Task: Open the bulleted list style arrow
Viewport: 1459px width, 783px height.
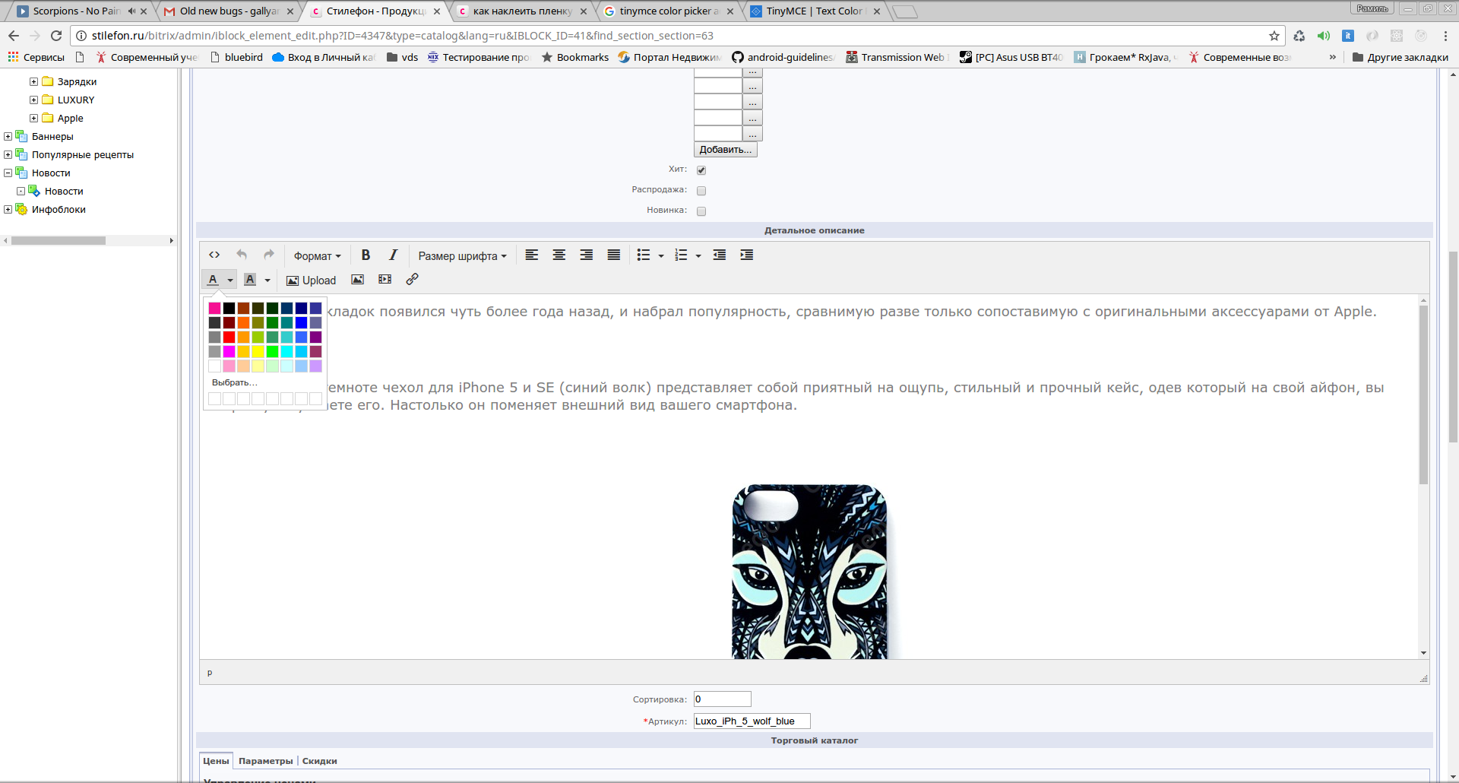Action: coord(661,256)
